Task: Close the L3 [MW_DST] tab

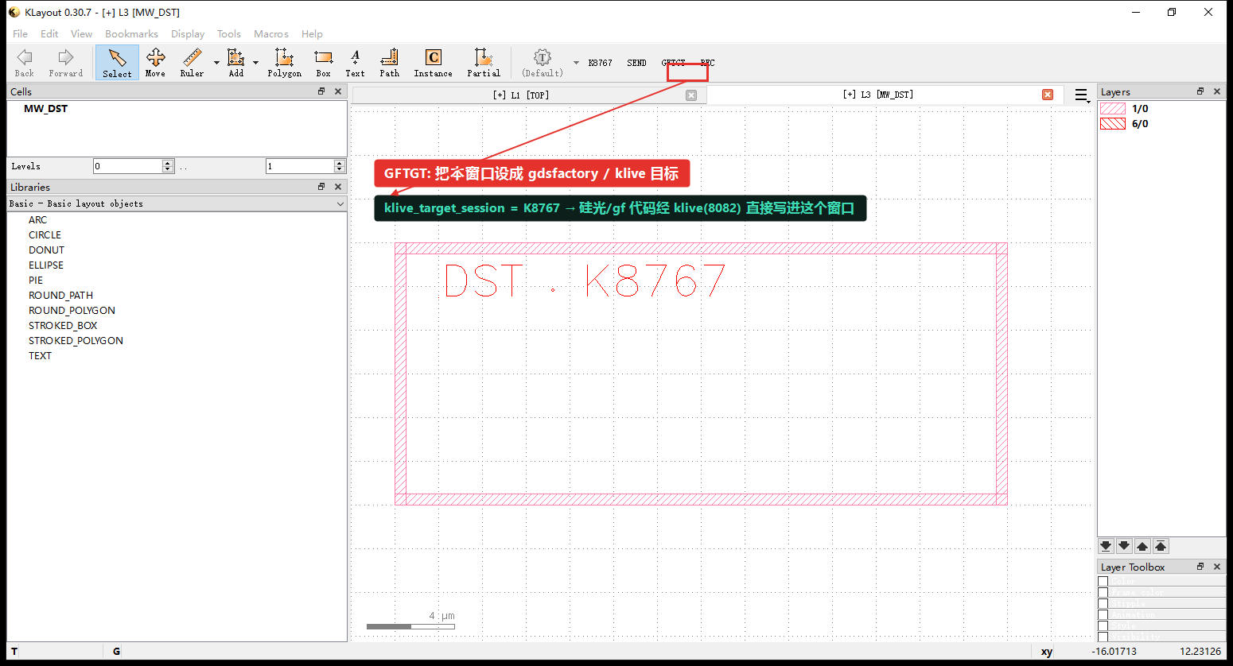Action: click(x=1048, y=95)
